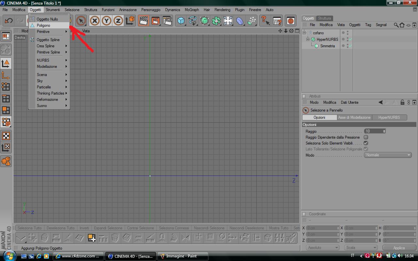Lock the Attributes panel padlock
The width and height of the screenshot is (418, 261).
pyautogui.click(x=402, y=102)
